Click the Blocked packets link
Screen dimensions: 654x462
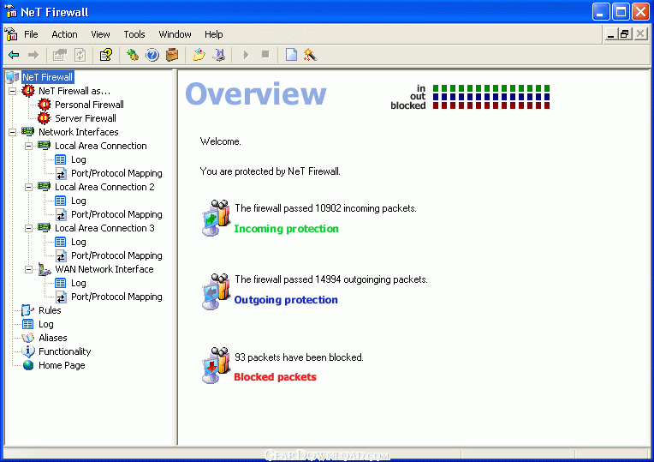point(275,377)
